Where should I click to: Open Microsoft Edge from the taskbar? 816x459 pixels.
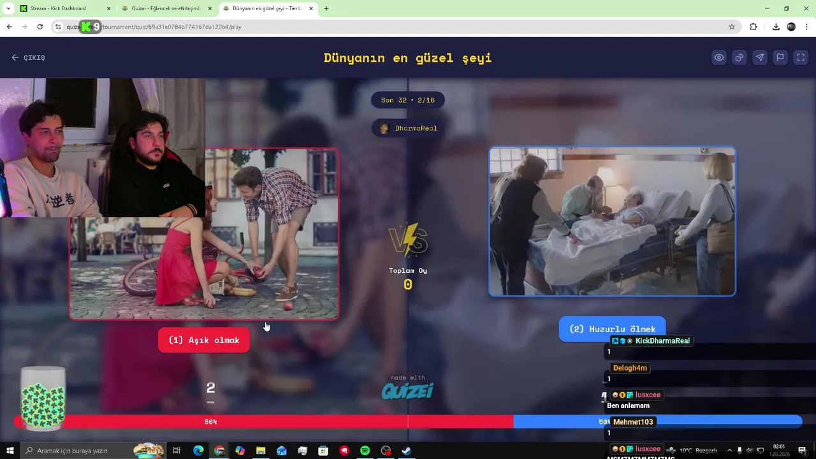(198, 451)
